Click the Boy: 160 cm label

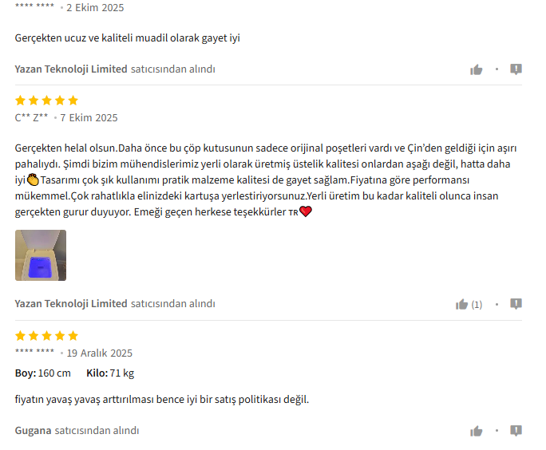coord(43,373)
